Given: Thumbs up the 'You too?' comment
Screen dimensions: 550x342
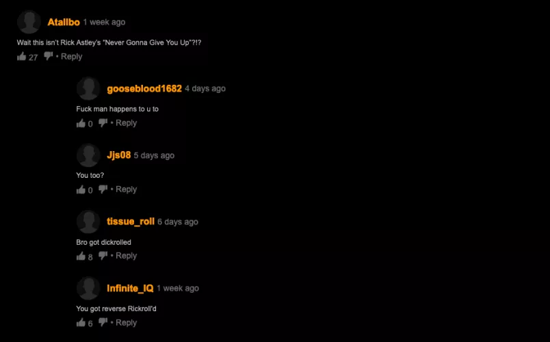Looking at the screenshot, I should 81,189.
